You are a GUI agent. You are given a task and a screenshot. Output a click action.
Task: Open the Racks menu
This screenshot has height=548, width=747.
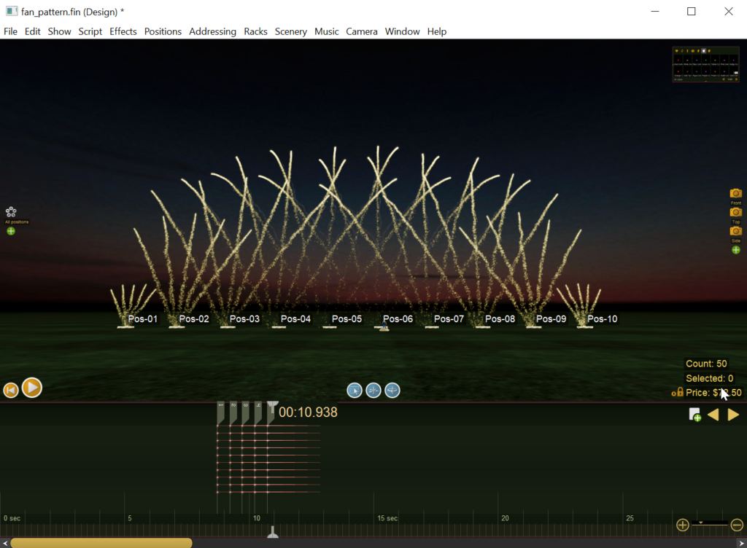coord(255,31)
